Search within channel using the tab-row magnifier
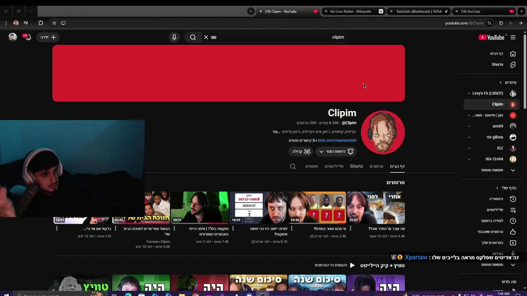The height and width of the screenshot is (296, 527). (x=293, y=166)
